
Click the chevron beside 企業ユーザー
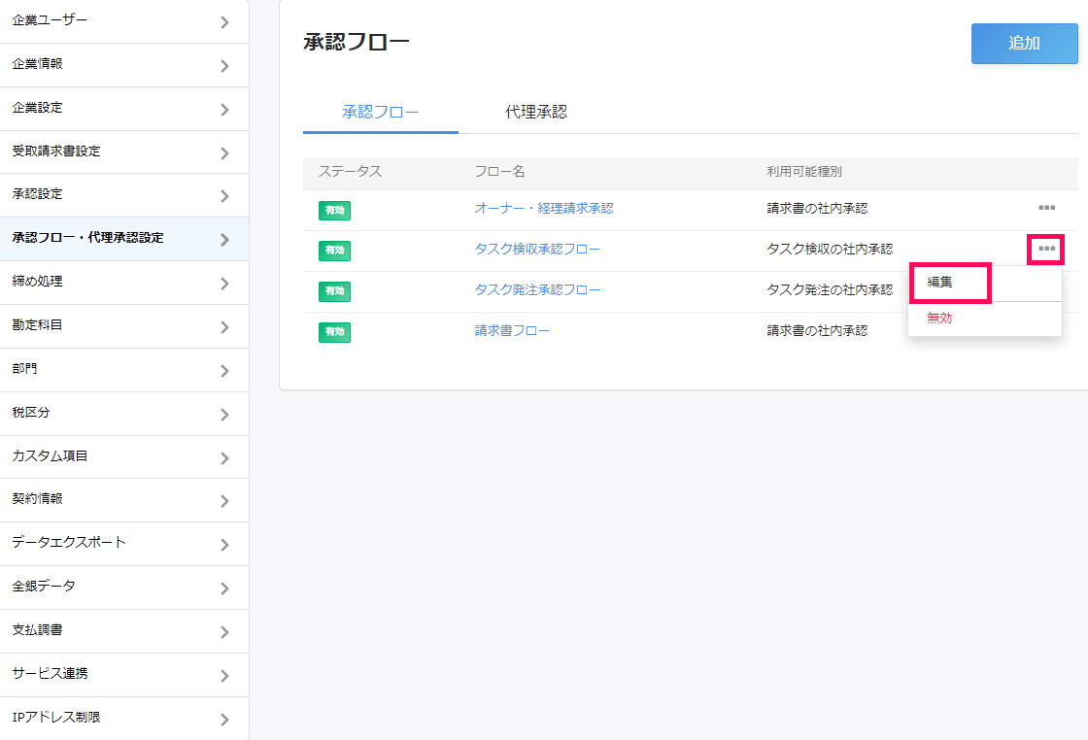coord(224,22)
